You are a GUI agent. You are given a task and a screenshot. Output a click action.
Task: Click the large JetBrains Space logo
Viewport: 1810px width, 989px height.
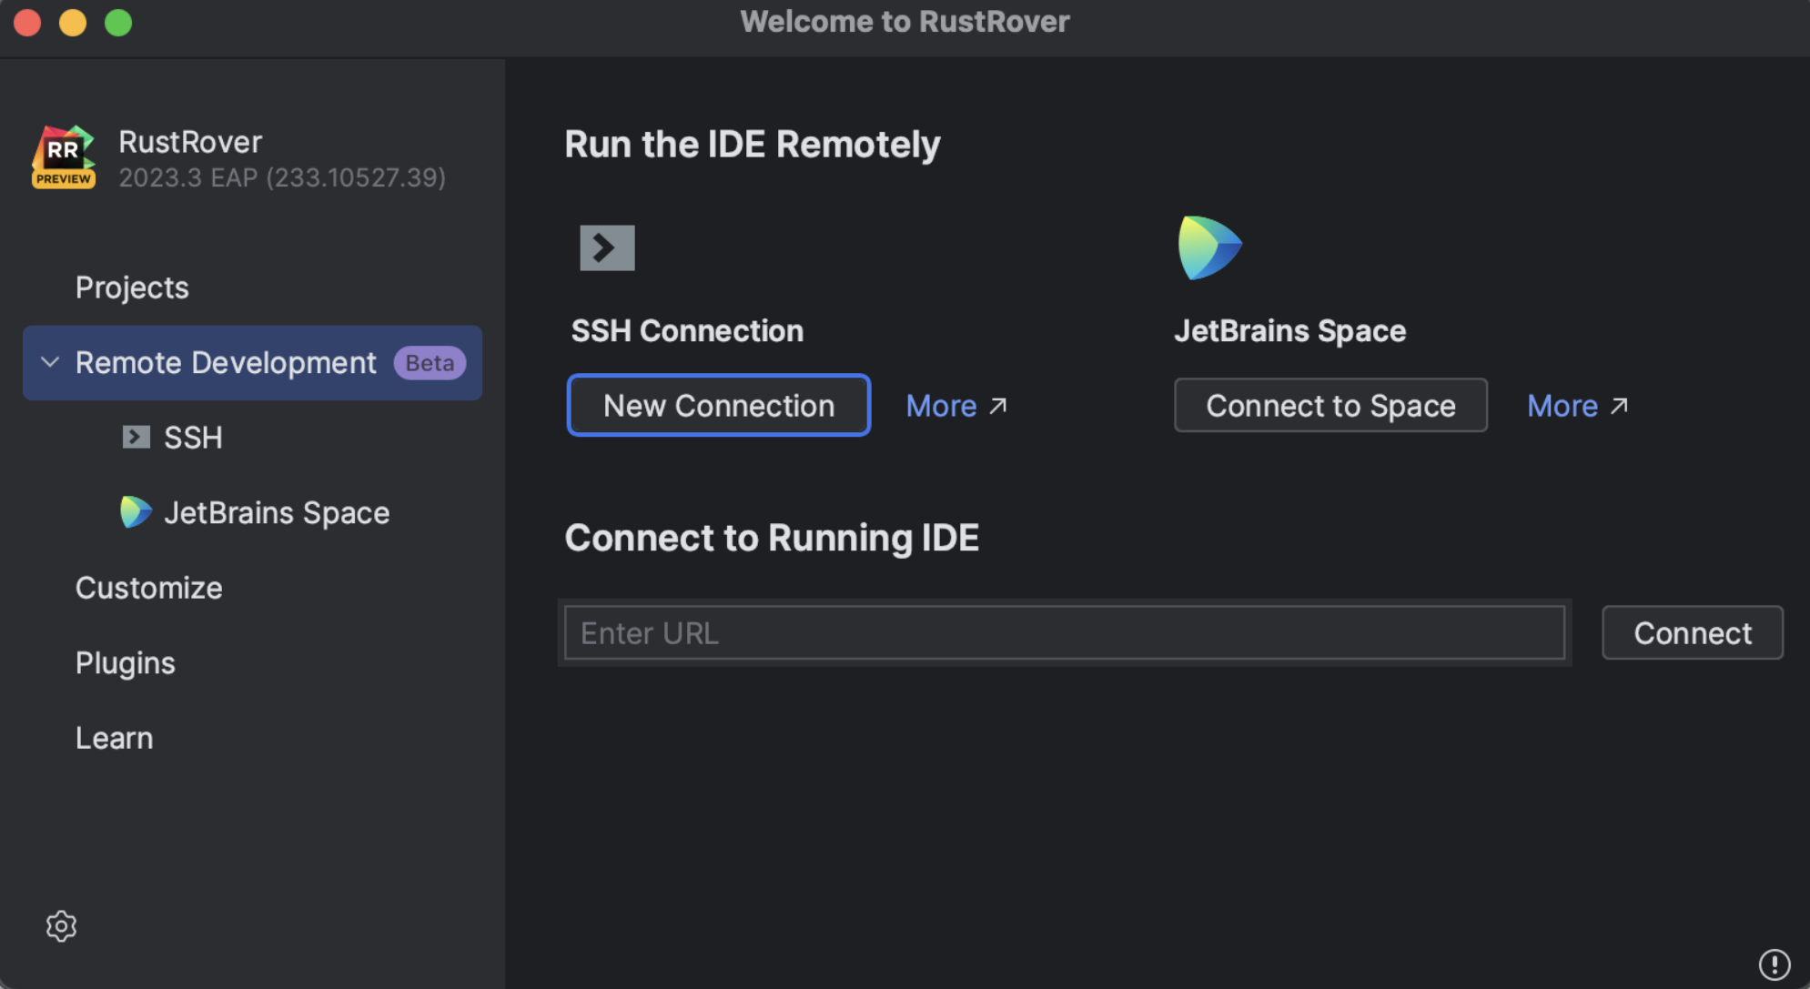point(1208,247)
